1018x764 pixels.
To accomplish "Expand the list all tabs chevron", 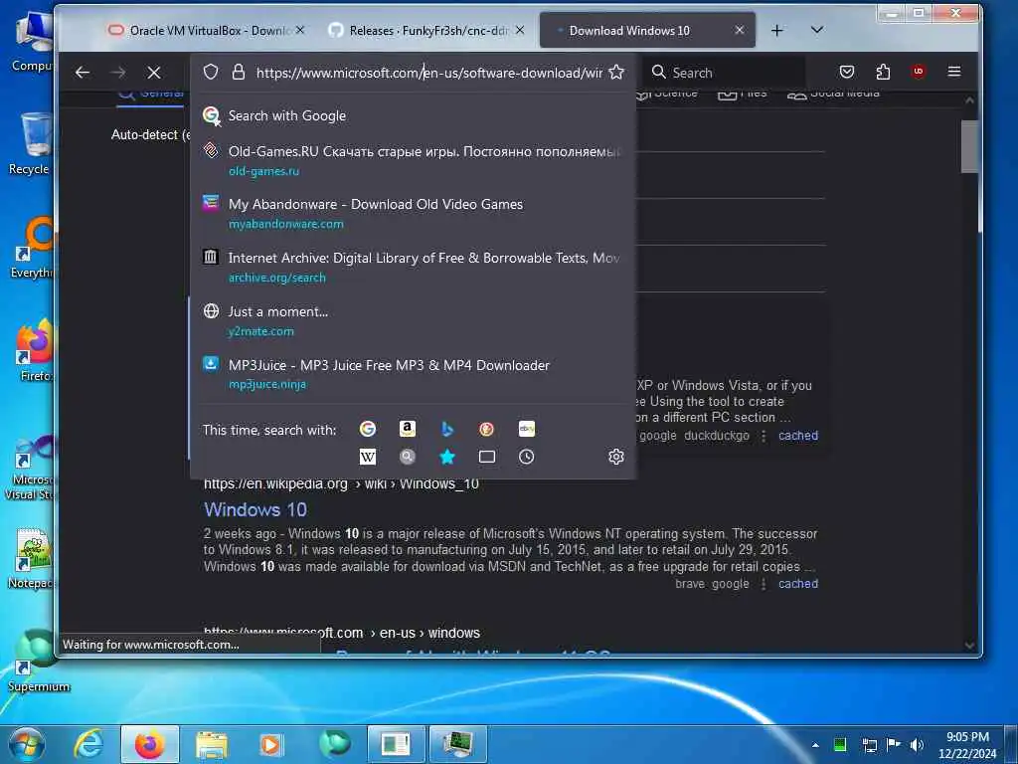I will pos(817,30).
